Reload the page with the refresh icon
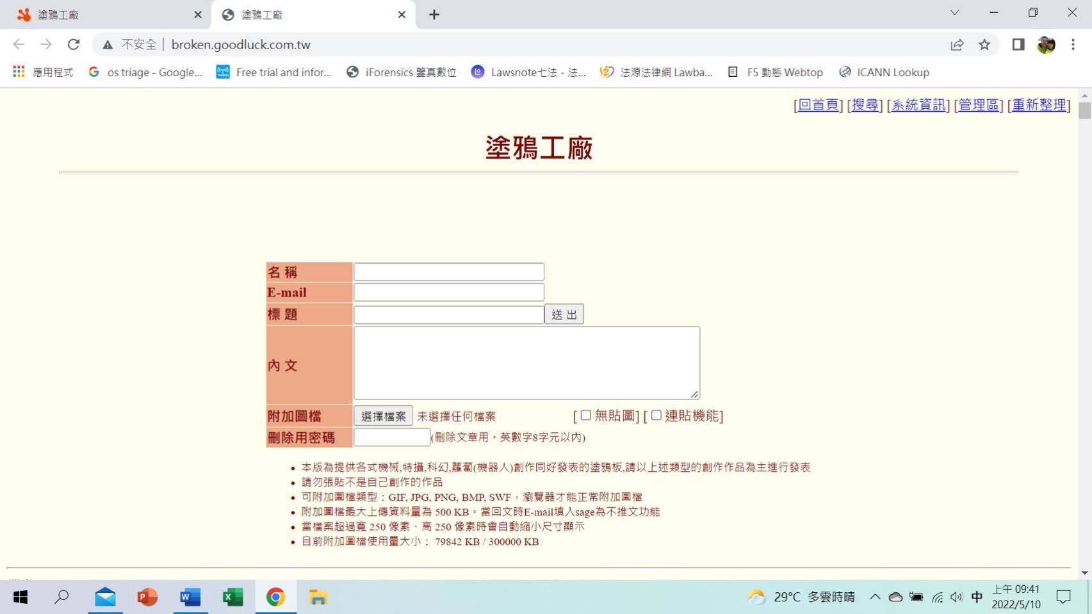Image resolution: width=1092 pixels, height=614 pixels. point(74,44)
